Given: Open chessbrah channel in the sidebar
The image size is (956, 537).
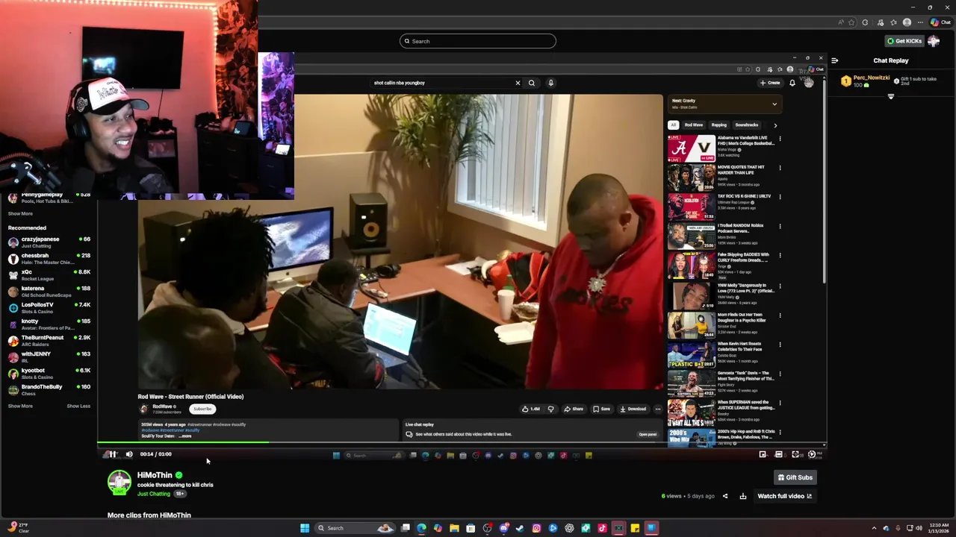Looking at the screenshot, I should pos(49,258).
